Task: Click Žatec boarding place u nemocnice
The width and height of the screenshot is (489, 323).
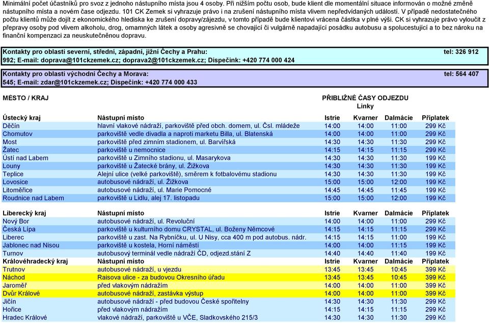Action: click(x=131, y=150)
